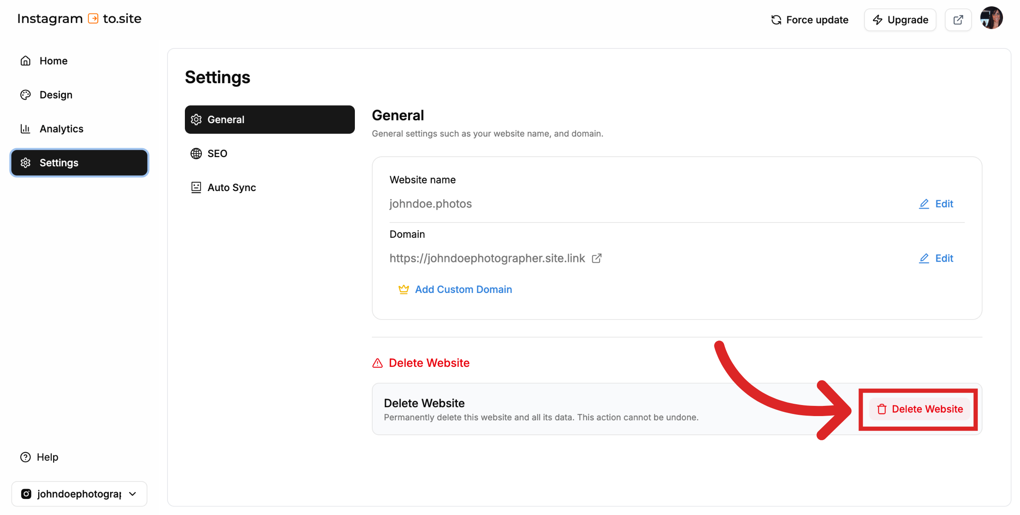Collapse the account chevron at bottom left

(132, 493)
